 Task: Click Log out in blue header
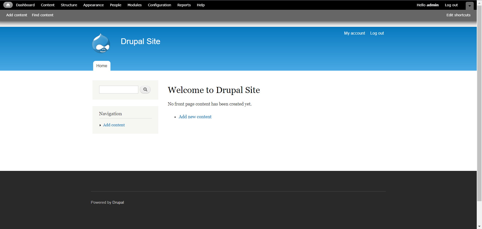tap(377, 33)
